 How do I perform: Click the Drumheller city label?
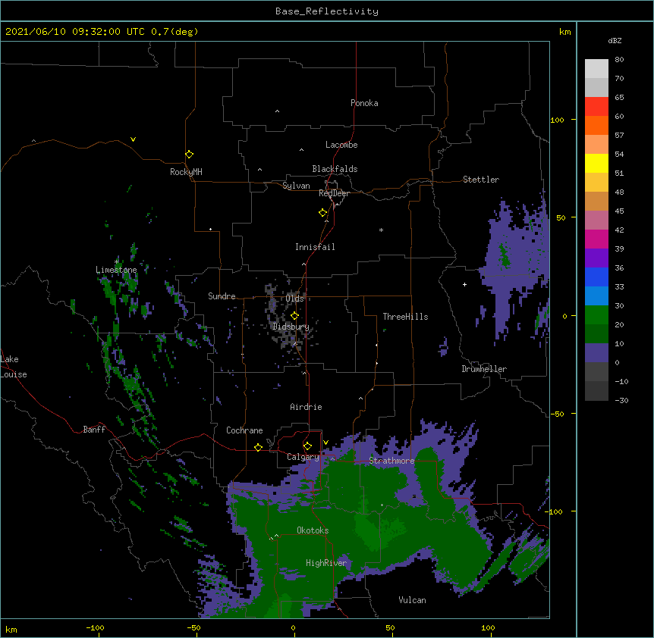(x=484, y=369)
